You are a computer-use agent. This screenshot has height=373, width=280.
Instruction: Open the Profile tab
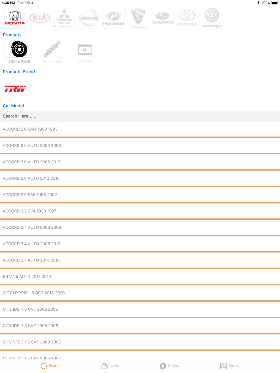click(230, 366)
